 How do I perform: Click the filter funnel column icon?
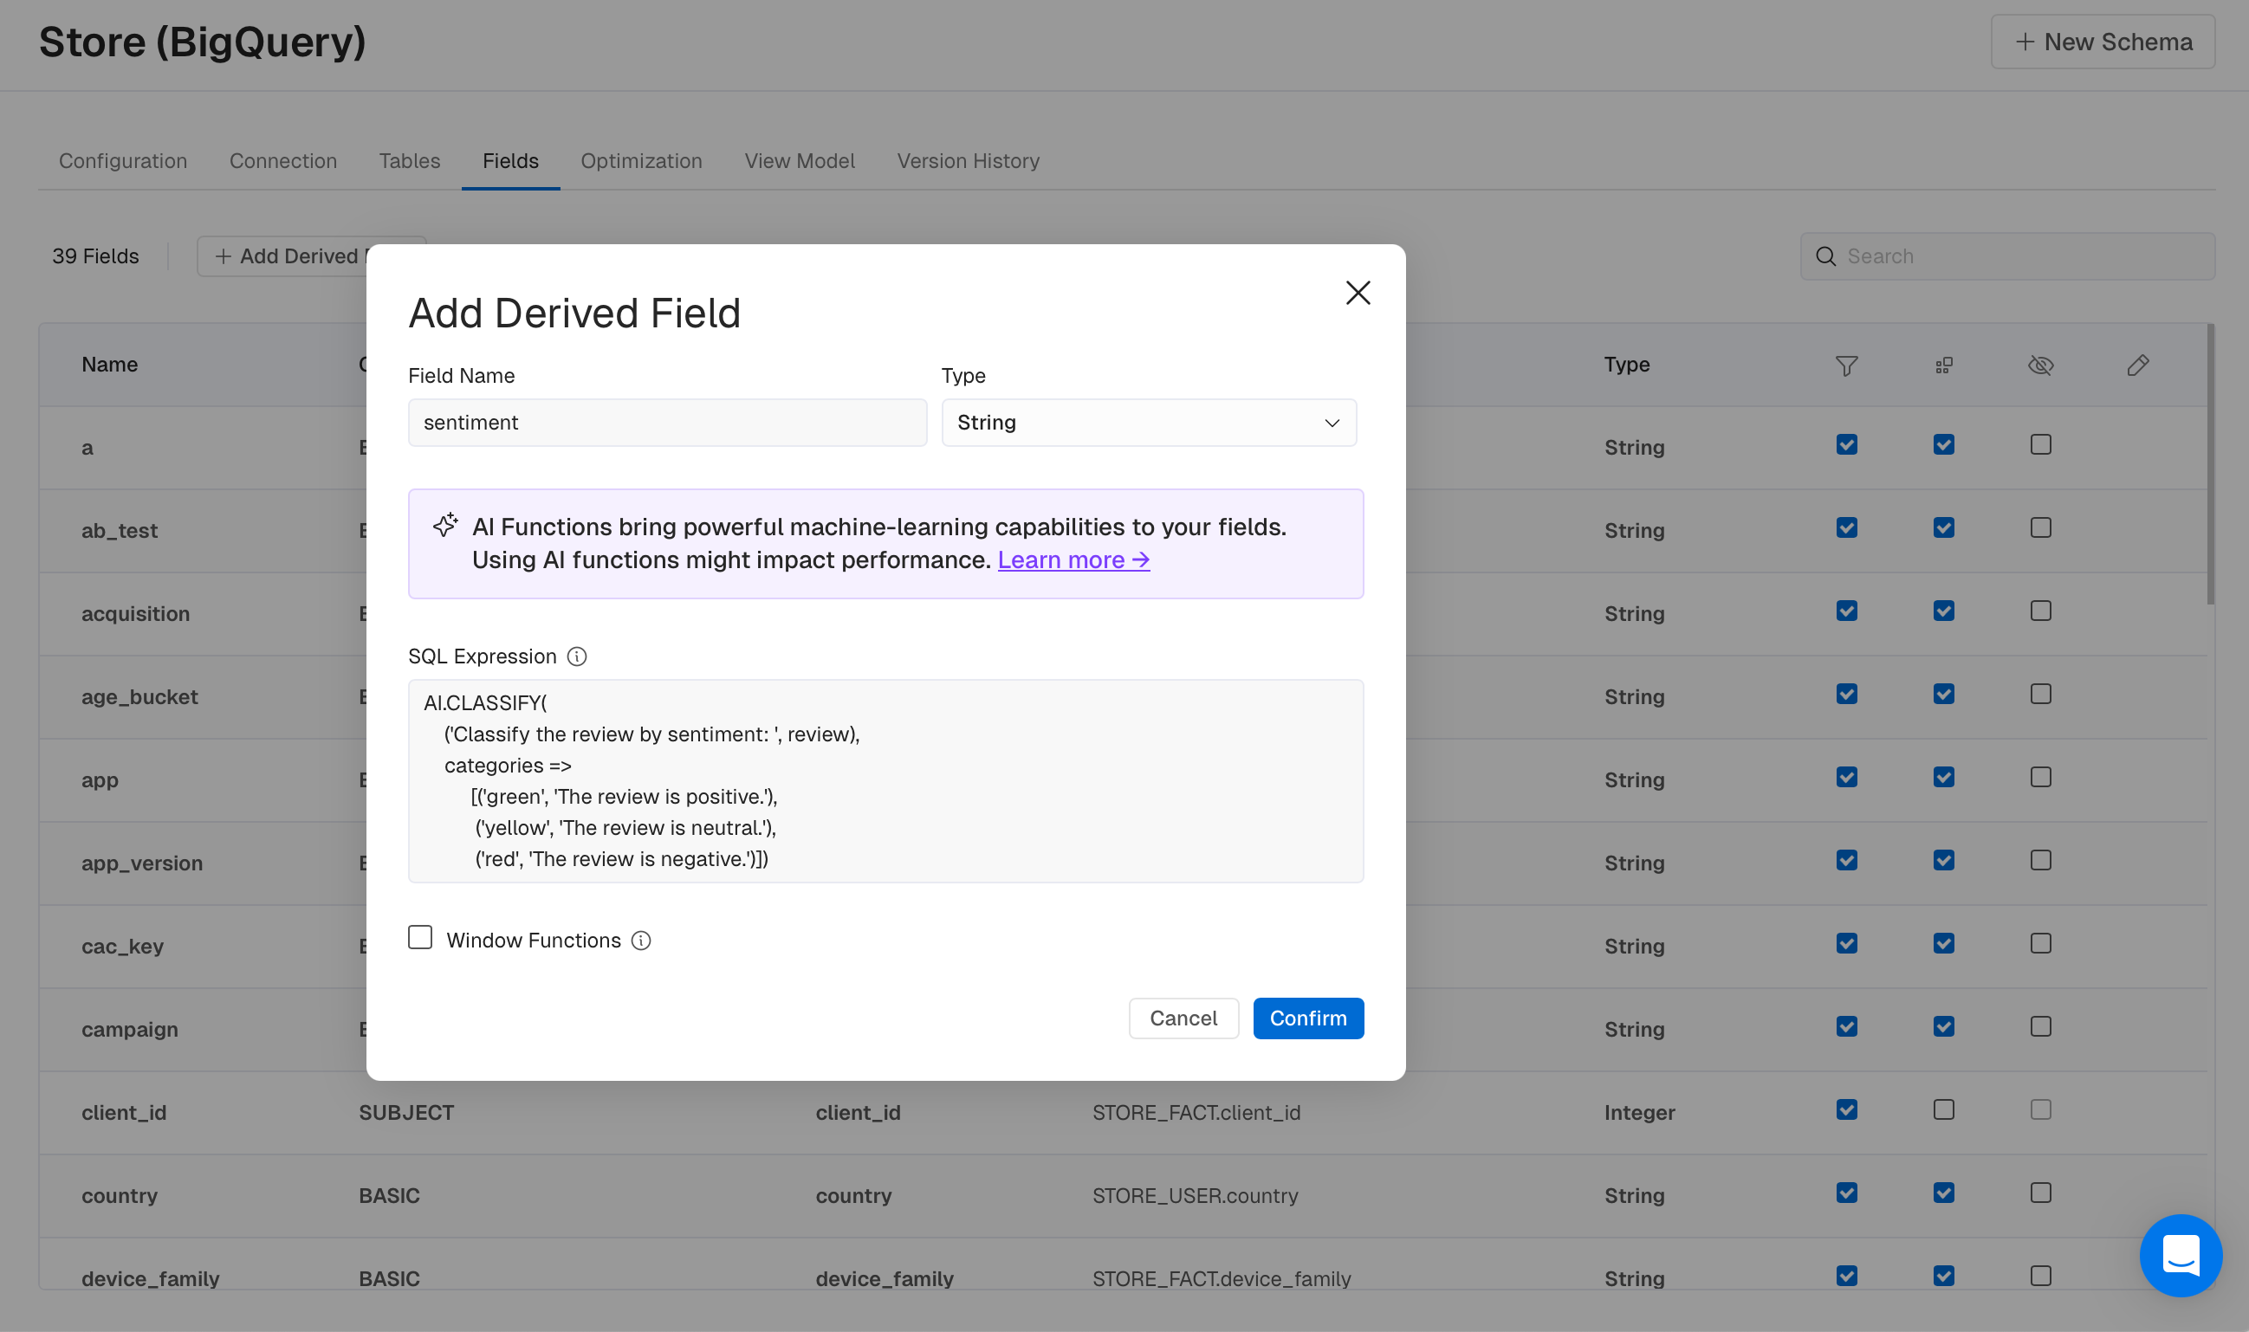[1846, 365]
